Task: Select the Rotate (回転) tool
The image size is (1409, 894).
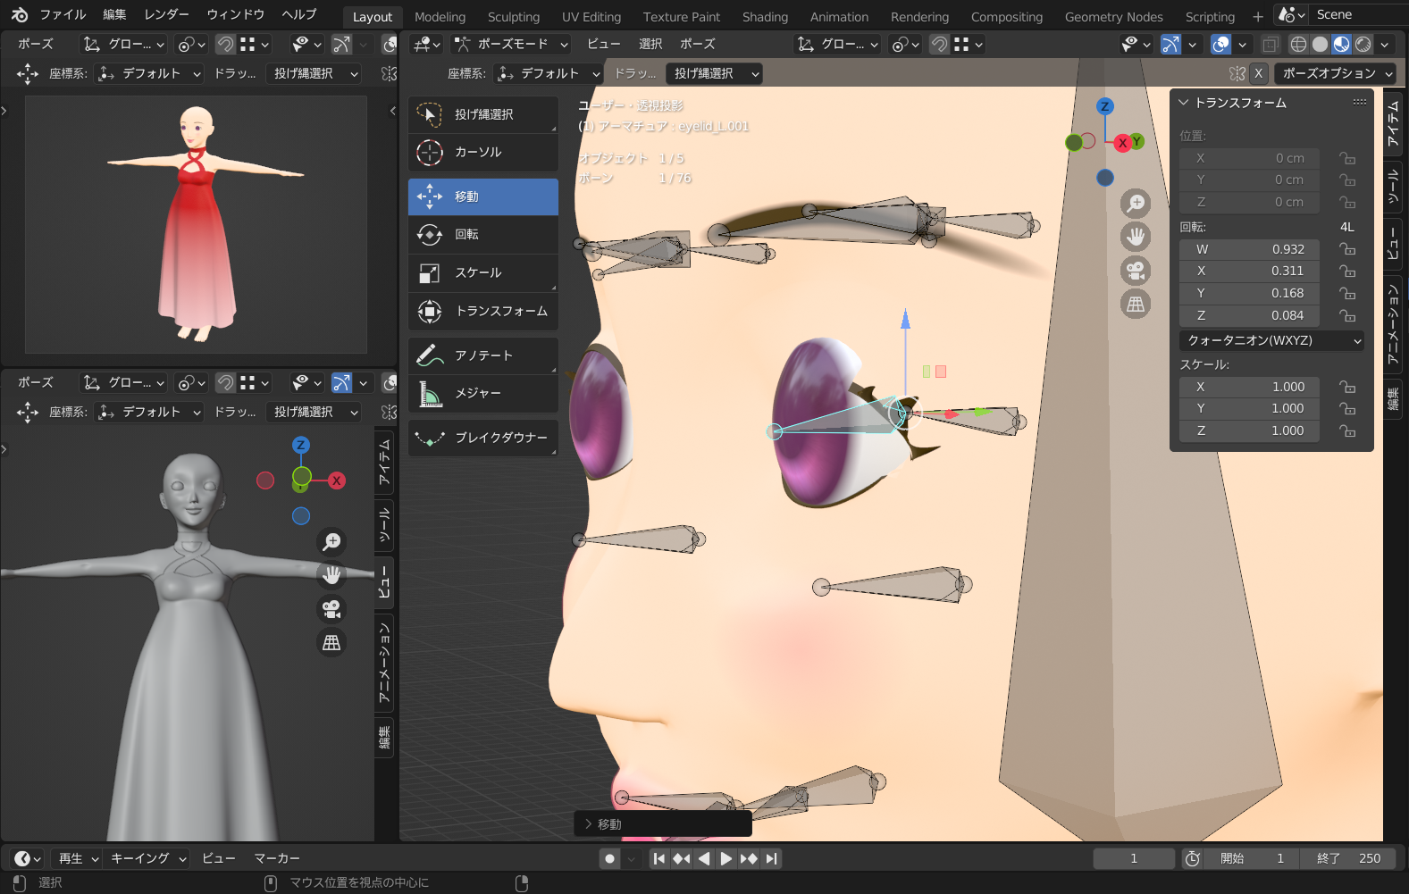Action: pyautogui.click(x=482, y=235)
